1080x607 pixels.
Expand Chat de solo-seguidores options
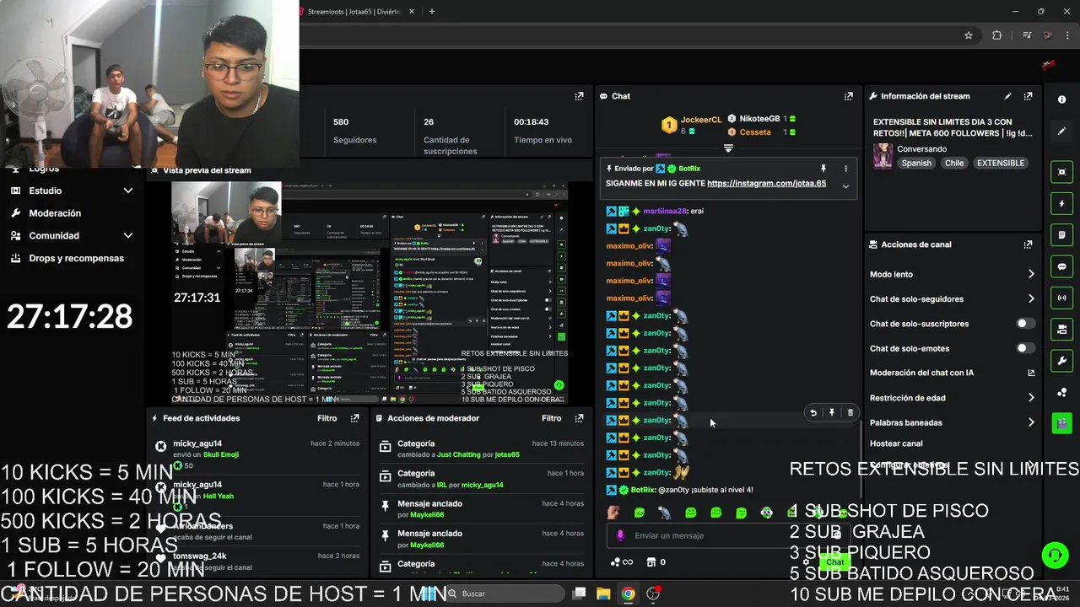(x=1030, y=298)
